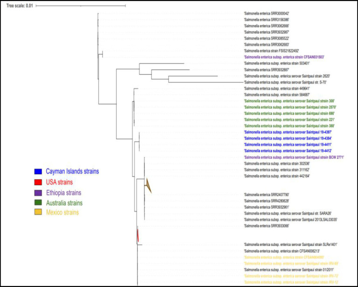The image size is (358, 287).
Task: Click the purple Ethiopia strains legend swatch
Action: click(x=38, y=193)
